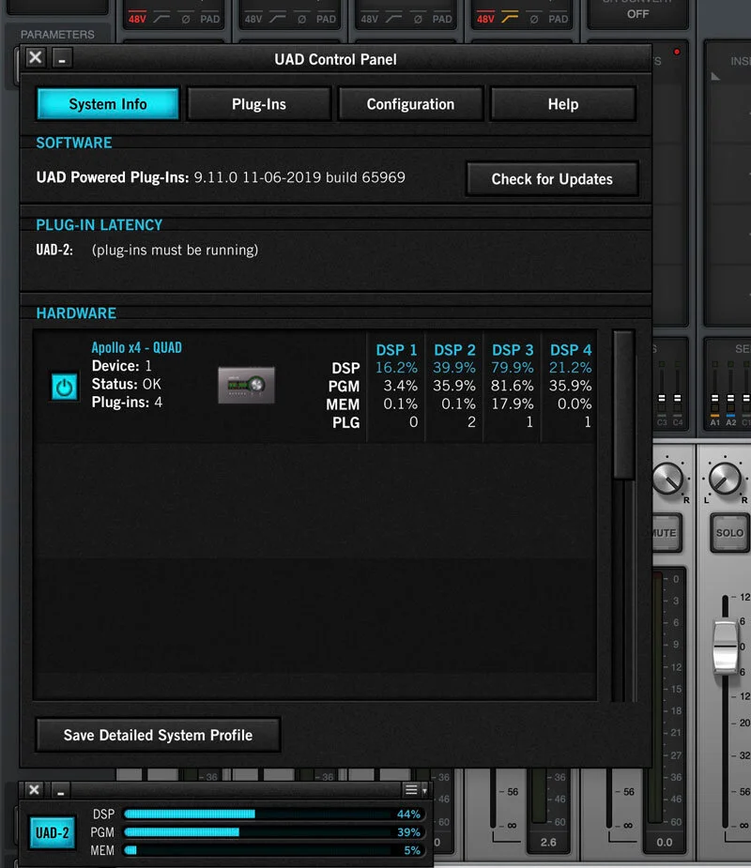
Task: Enable PAD on second preamp channel
Action: pyautogui.click(x=326, y=19)
